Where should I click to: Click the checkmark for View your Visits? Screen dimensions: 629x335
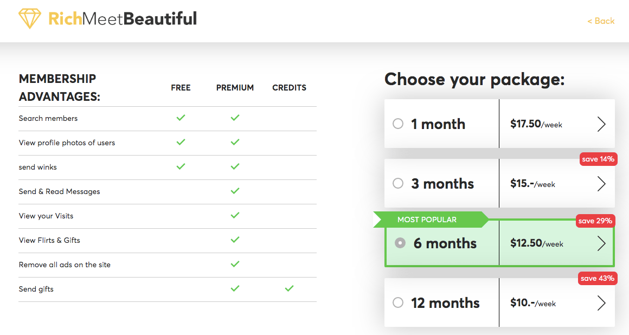[x=235, y=215]
